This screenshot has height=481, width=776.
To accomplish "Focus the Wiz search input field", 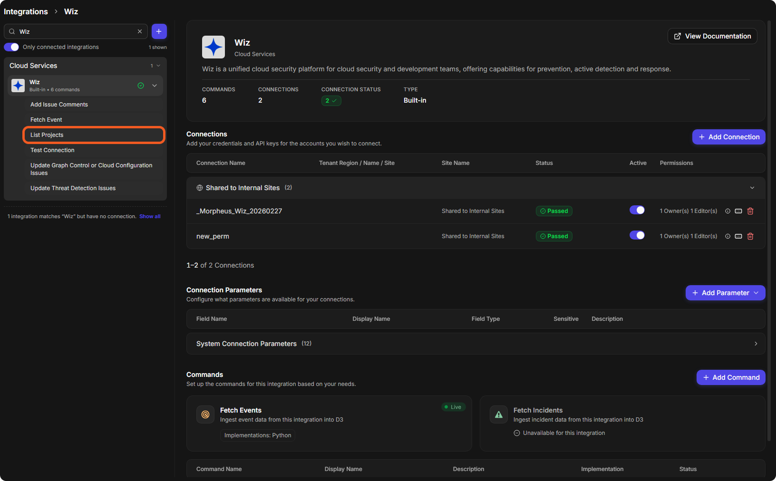I will (76, 31).
